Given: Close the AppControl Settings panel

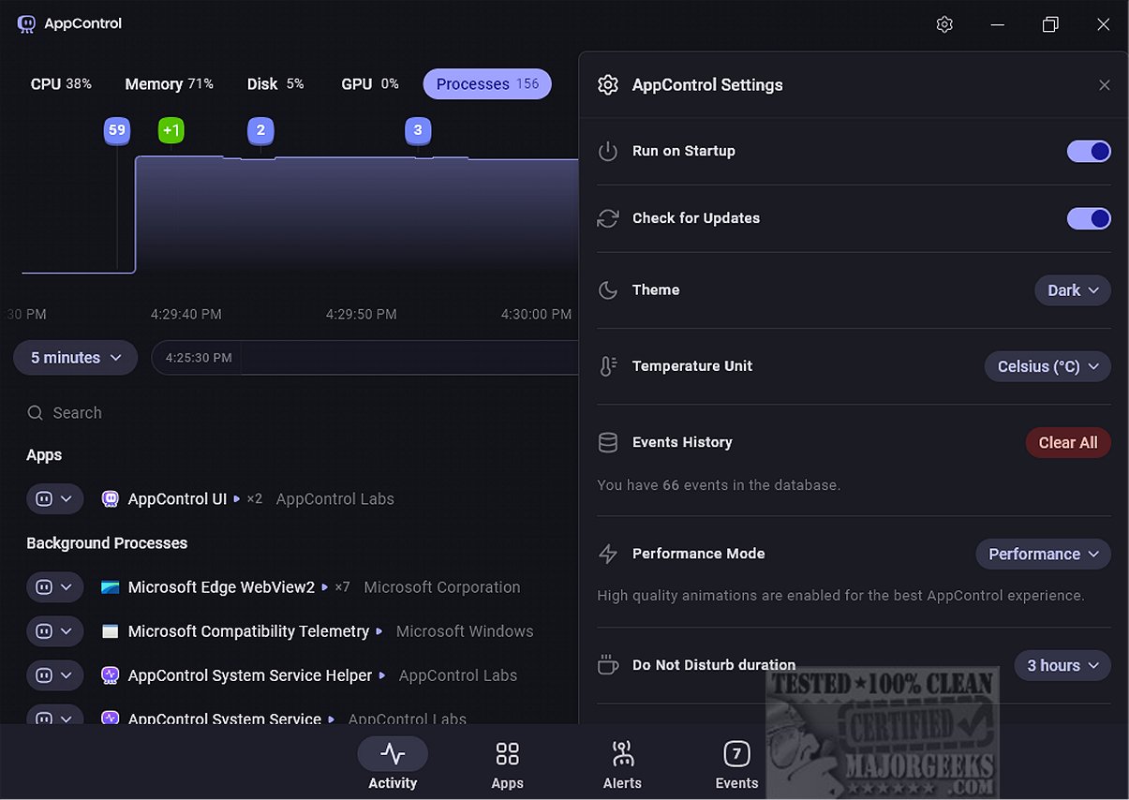Looking at the screenshot, I should (x=1105, y=85).
